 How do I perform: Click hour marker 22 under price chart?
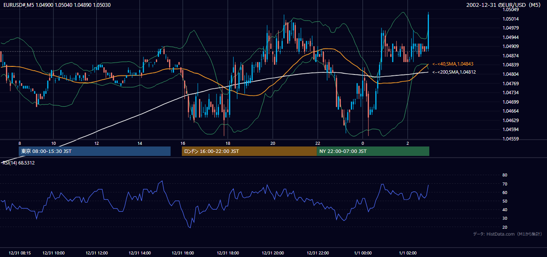[x=318, y=143]
